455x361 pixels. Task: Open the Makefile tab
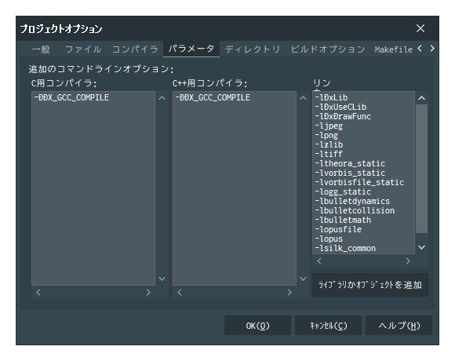(x=393, y=49)
